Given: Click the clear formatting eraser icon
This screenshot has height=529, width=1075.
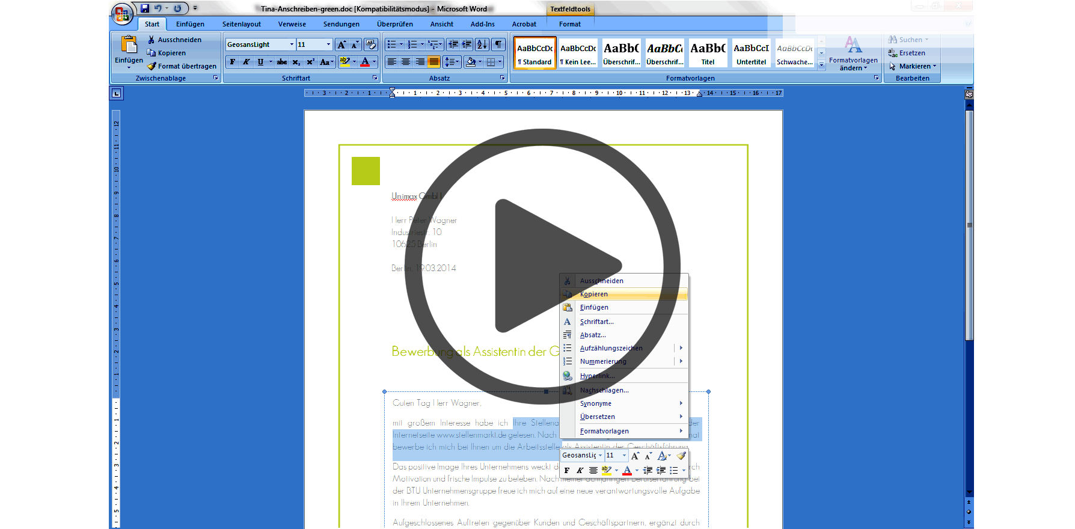Looking at the screenshot, I should point(371,44).
